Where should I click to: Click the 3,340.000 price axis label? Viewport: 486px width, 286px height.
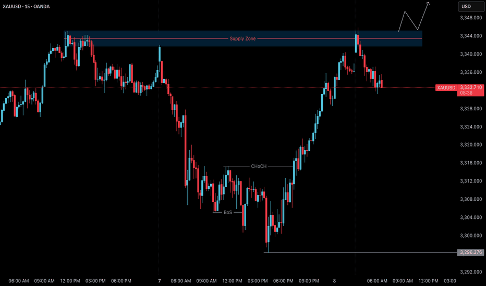pos(471,54)
